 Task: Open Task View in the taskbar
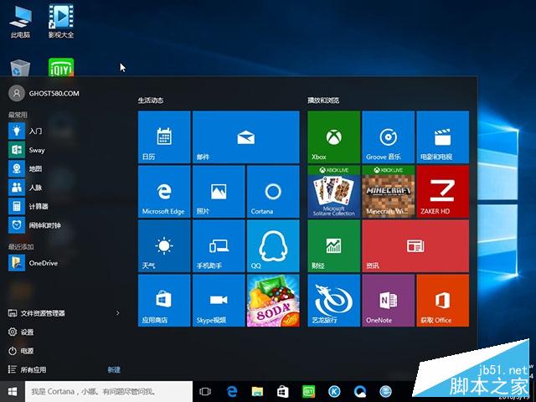[205, 392]
